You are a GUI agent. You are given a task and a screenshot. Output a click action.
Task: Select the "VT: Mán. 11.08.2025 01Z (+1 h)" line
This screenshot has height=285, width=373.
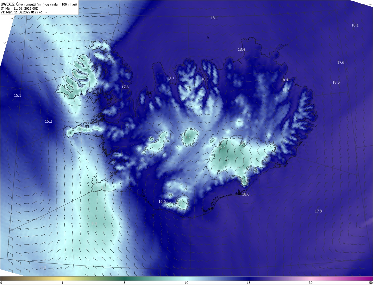pyautogui.click(x=24, y=12)
